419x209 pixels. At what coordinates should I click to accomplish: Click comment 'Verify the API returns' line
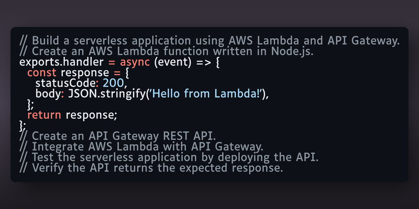pyautogui.click(x=151, y=168)
